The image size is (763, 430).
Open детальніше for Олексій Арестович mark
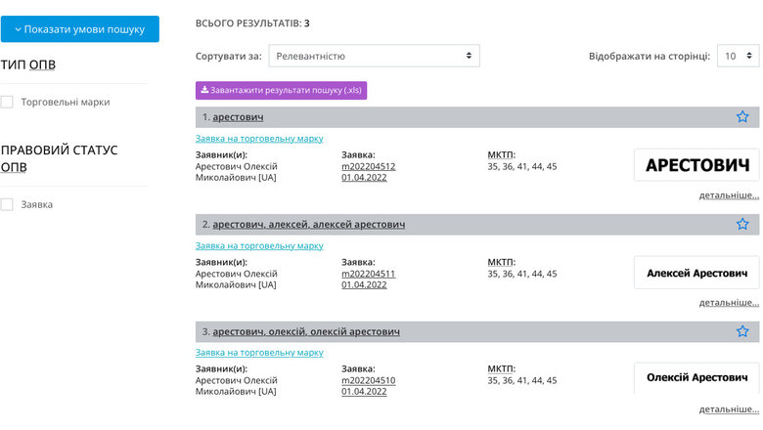tap(729, 409)
